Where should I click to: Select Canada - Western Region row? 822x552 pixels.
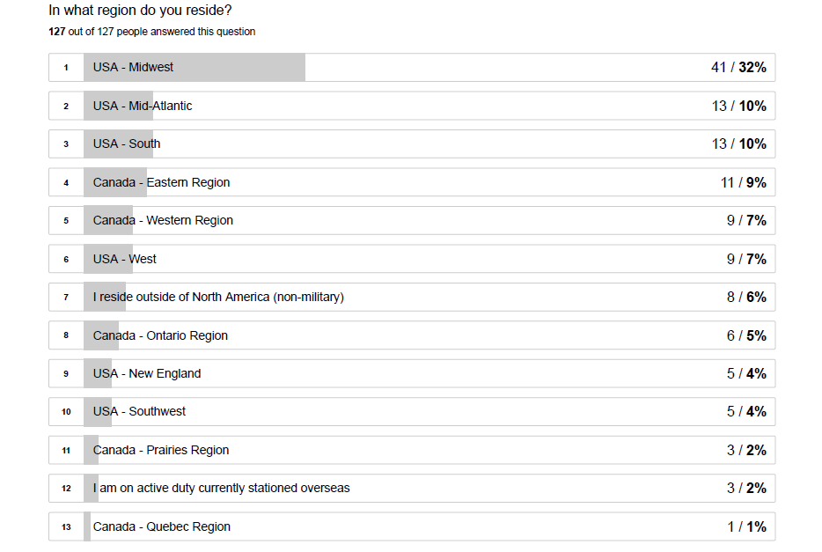412,220
